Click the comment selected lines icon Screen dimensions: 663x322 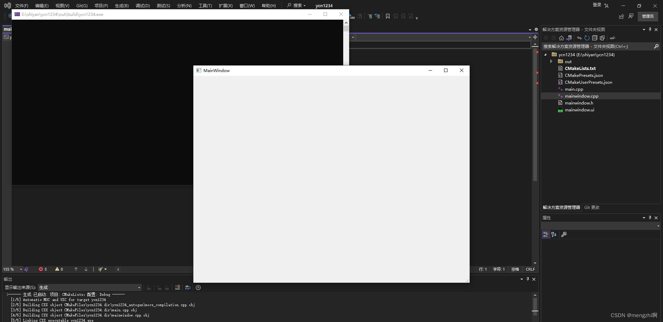[x=370, y=16]
